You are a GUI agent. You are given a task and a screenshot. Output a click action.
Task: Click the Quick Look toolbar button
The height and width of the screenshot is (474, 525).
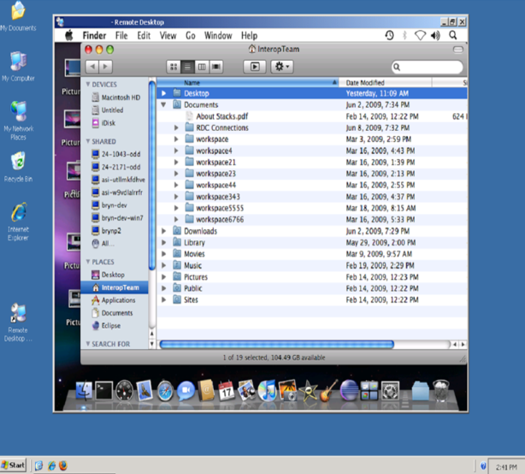click(x=255, y=66)
